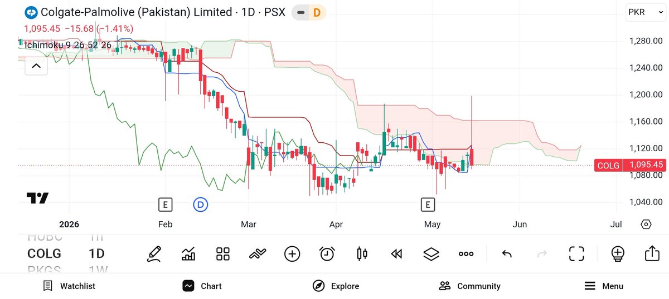Screen dimensions: 669x299
Task: Start bar replay with the rewind icon
Action: (x=396, y=254)
